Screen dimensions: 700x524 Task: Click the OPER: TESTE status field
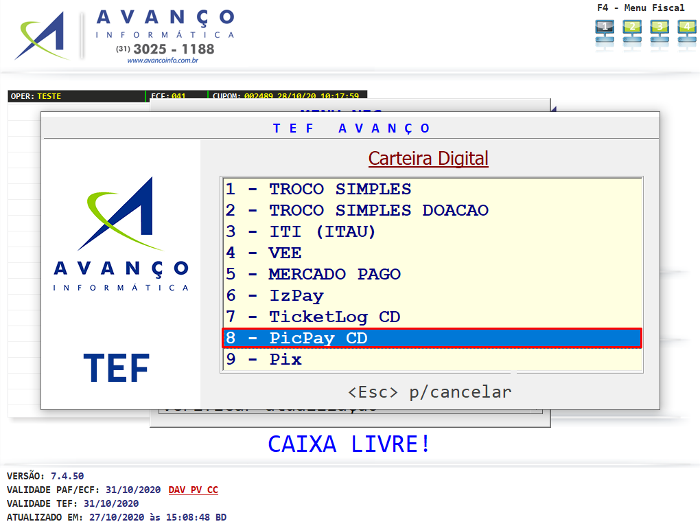point(76,96)
